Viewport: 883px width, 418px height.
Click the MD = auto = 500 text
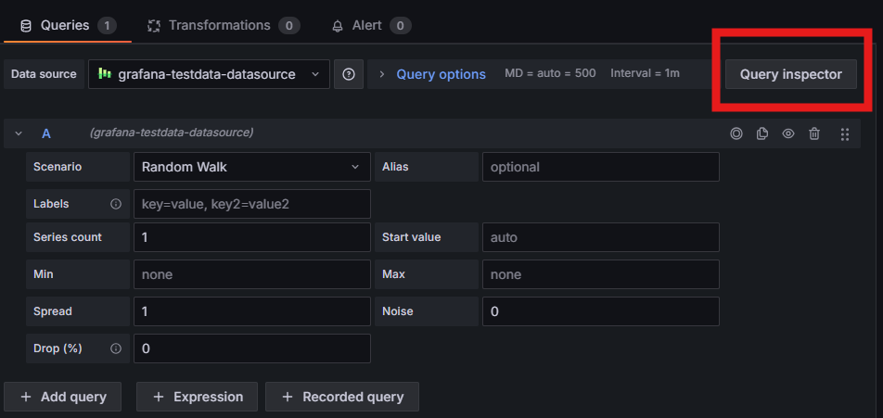coord(550,73)
